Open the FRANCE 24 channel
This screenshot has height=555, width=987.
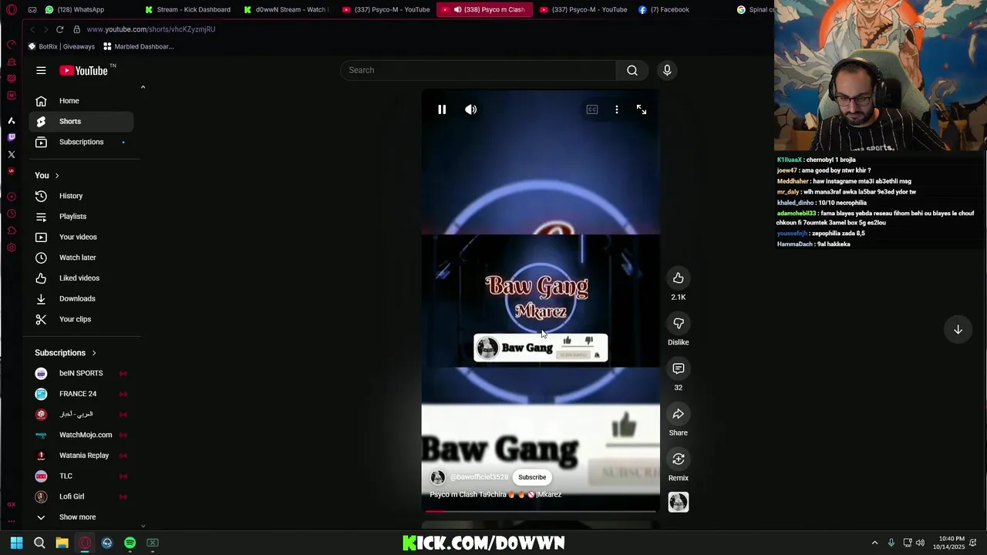click(x=81, y=394)
